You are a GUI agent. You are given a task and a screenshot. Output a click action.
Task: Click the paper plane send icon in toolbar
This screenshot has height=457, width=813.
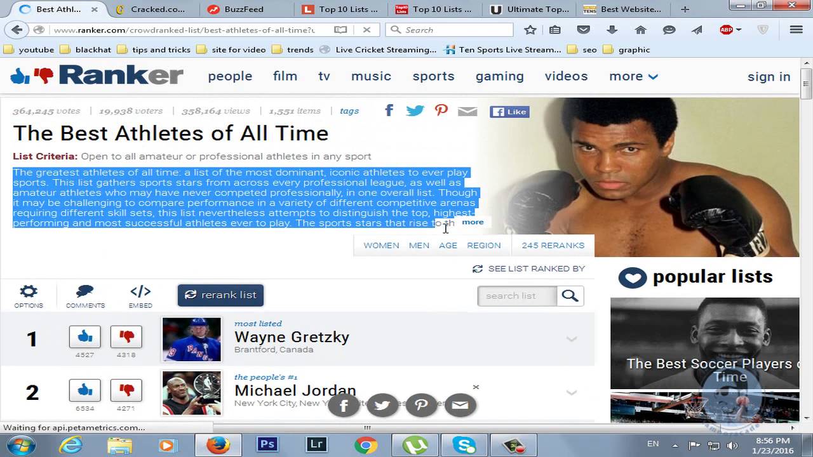pos(697,30)
